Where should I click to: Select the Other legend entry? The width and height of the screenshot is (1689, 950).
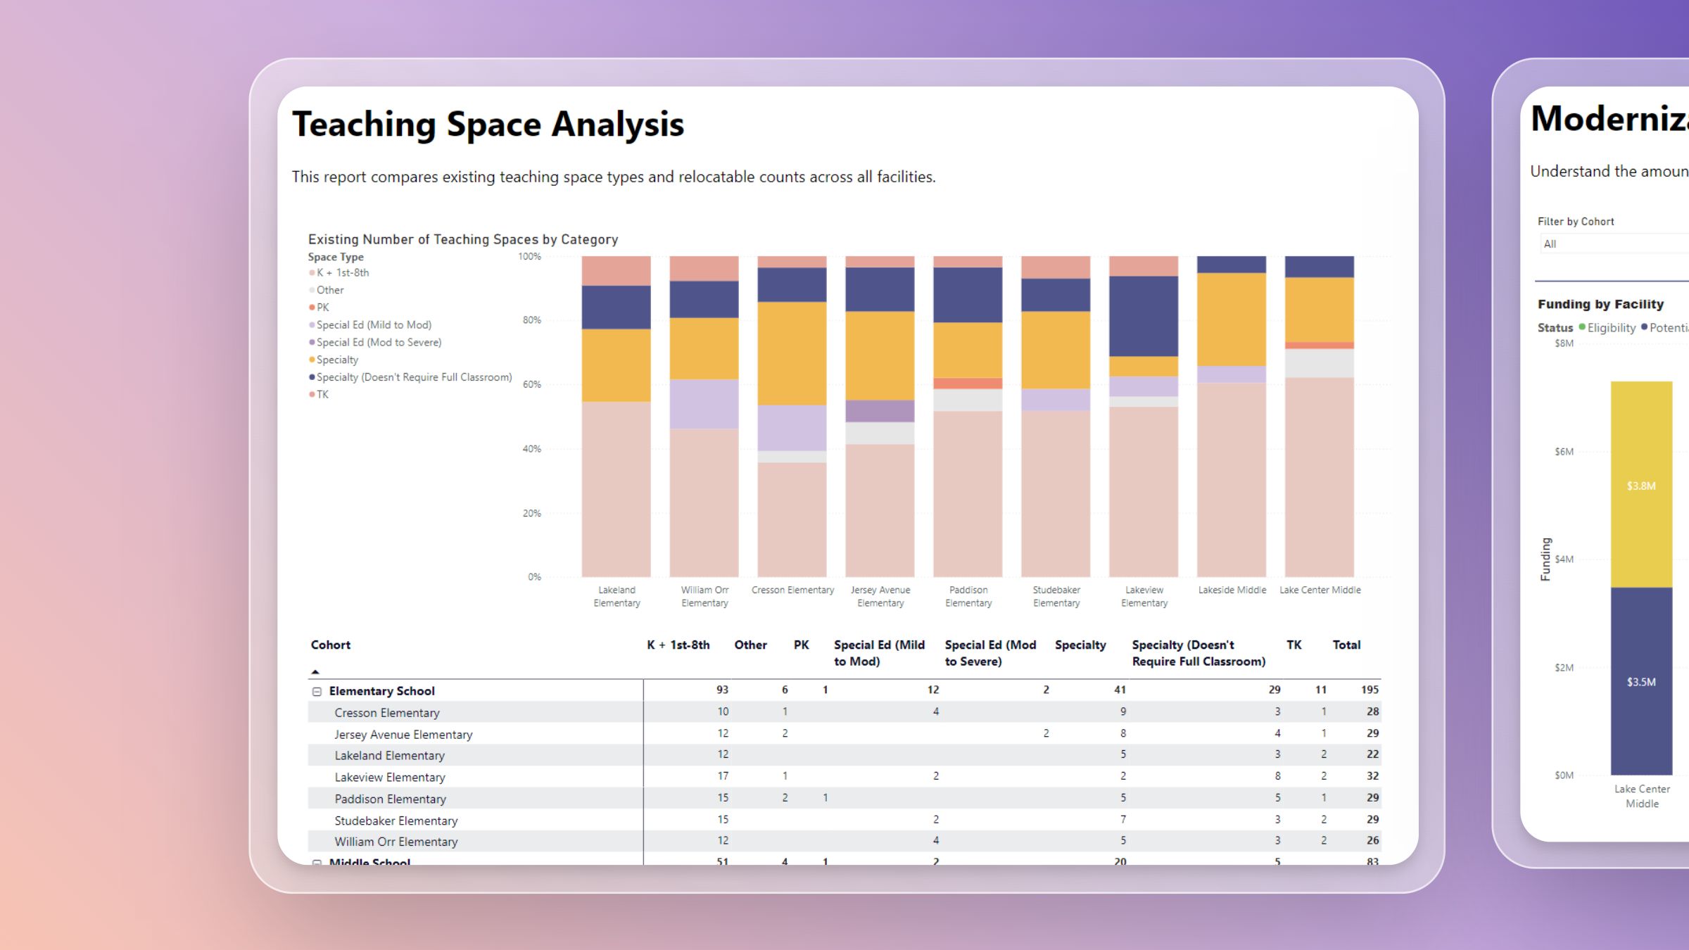pos(329,290)
